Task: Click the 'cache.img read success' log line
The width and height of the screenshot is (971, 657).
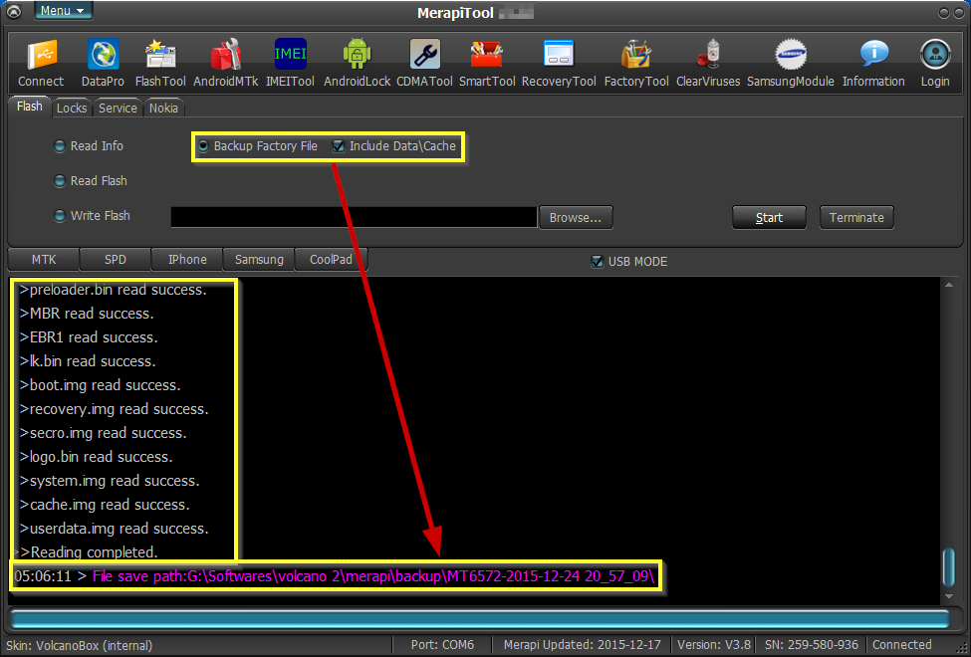Action: pos(105,505)
